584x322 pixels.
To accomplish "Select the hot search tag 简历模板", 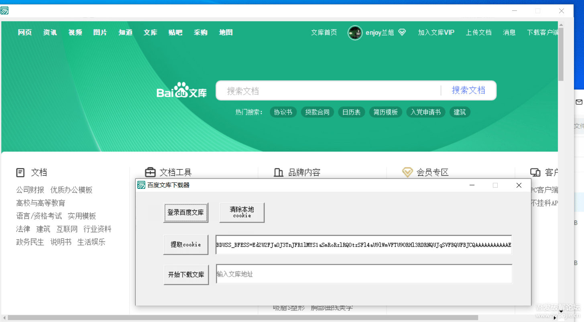I will [385, 112].
